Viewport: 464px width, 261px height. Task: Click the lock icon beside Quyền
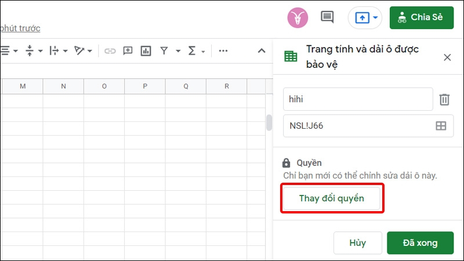tap(286, 163)
